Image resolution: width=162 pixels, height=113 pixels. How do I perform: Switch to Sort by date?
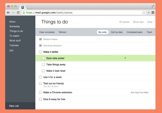[117, 32]
